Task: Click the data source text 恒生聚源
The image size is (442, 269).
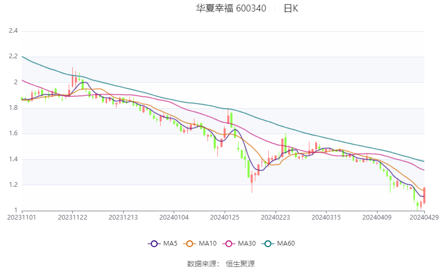Action: [x=240, y=264]
